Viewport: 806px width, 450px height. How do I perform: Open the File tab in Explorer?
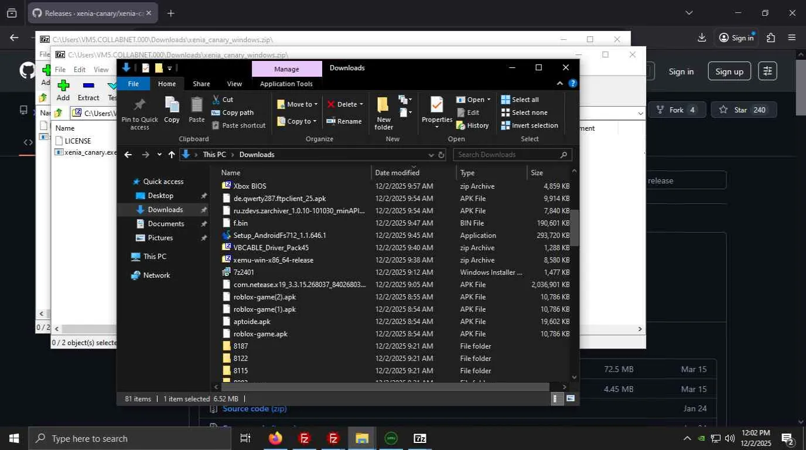[x=134, y=84]
